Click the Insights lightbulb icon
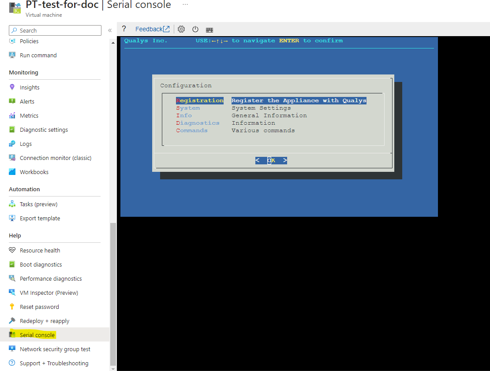The height and width of the screenshot is (371, 490). click(12, 87)
